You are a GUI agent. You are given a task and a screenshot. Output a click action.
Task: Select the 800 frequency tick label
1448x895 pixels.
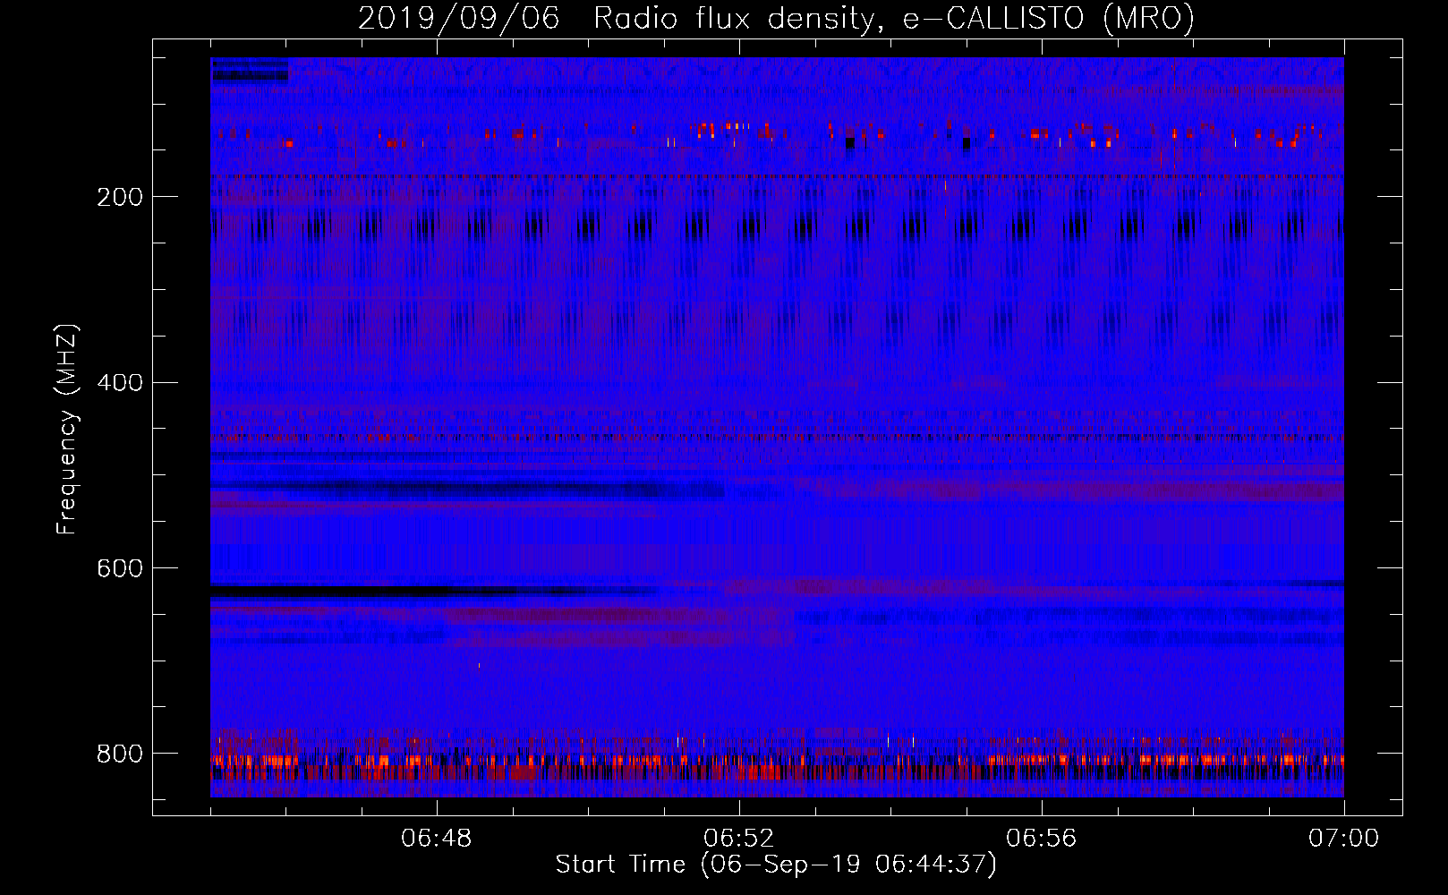120,754
